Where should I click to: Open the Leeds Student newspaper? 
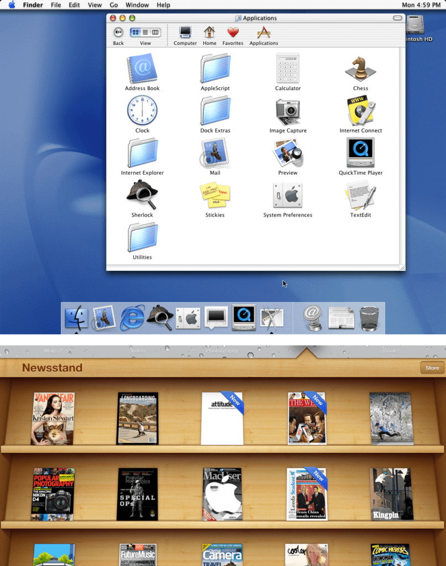coord(307,494)
